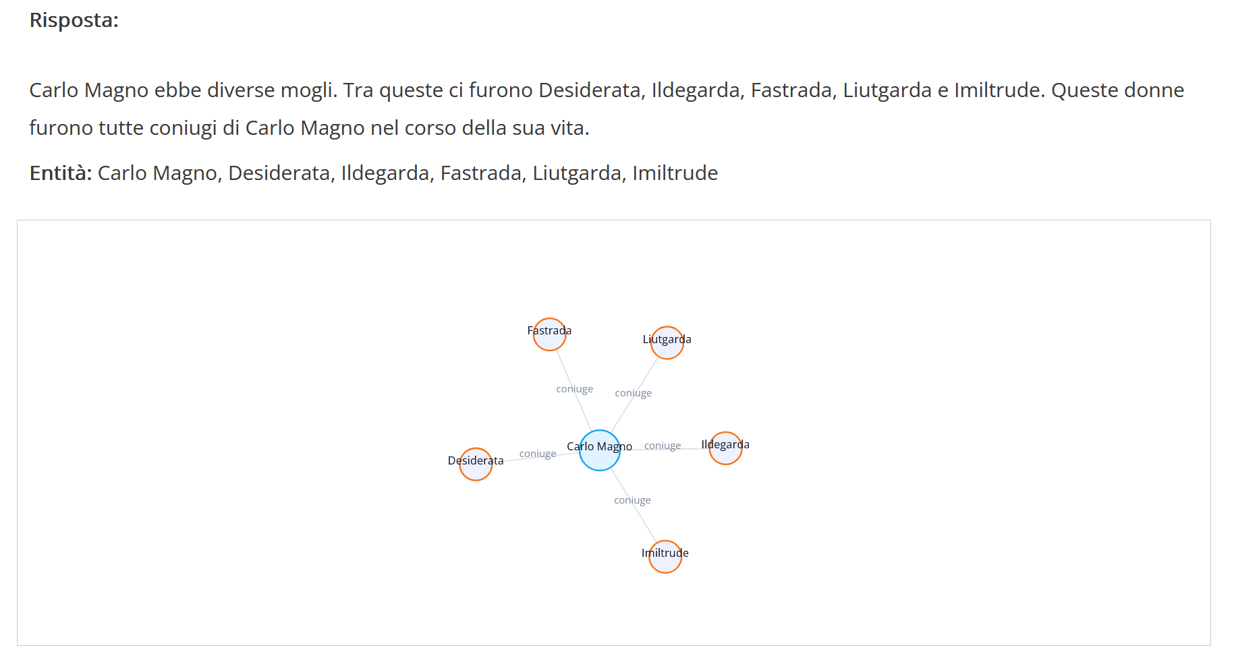1234x662 pixels.
Task: Click Fastrada in the Entità list
Action: (x=482, y=173)
